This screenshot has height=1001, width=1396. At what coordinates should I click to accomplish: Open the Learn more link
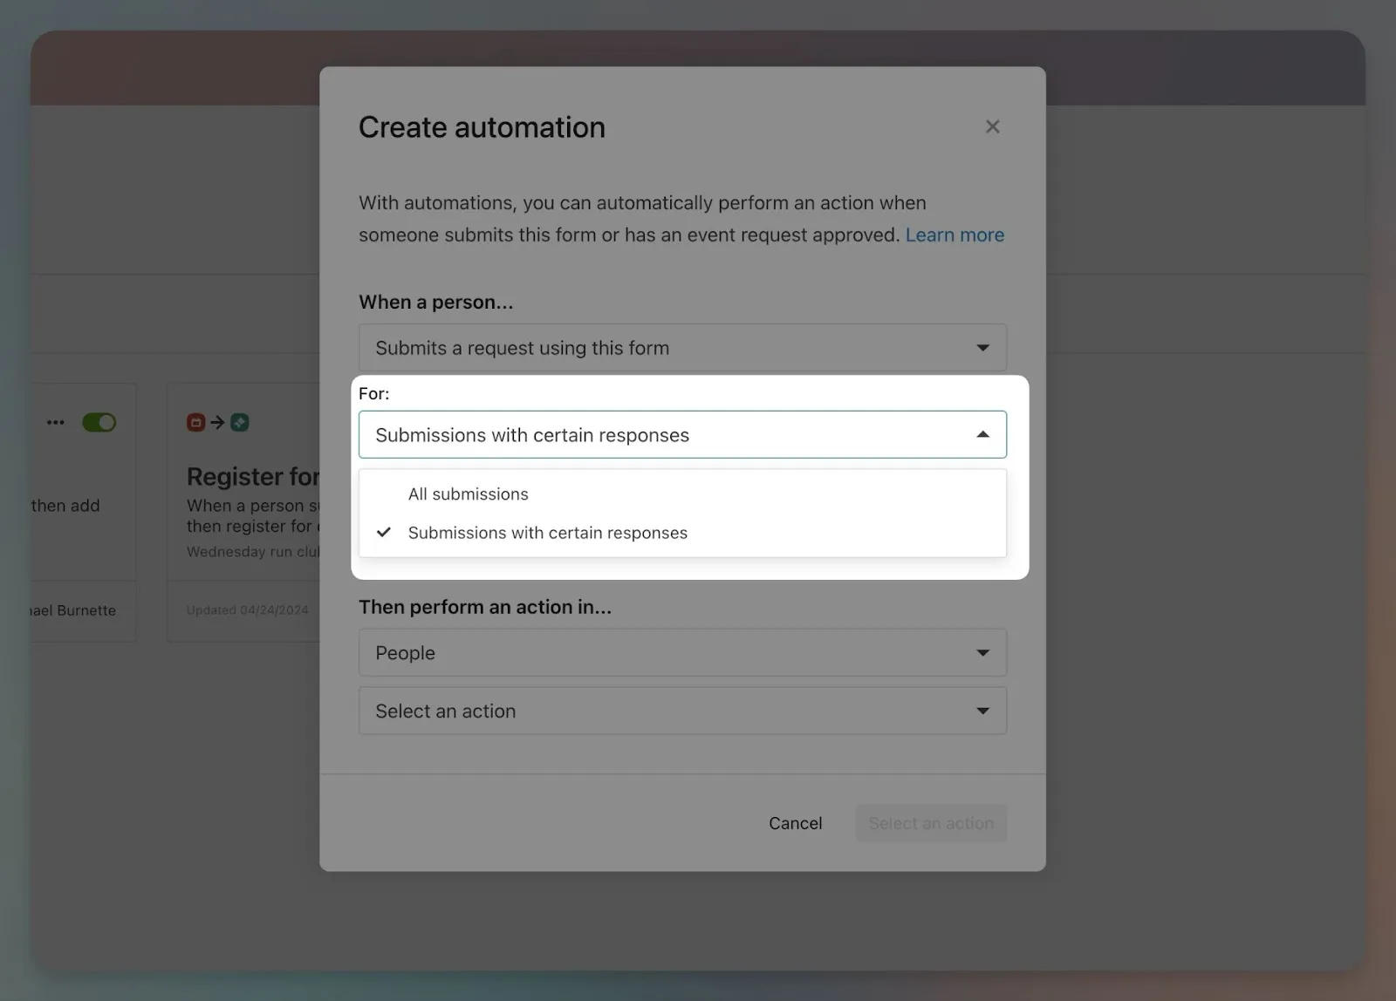955,235
